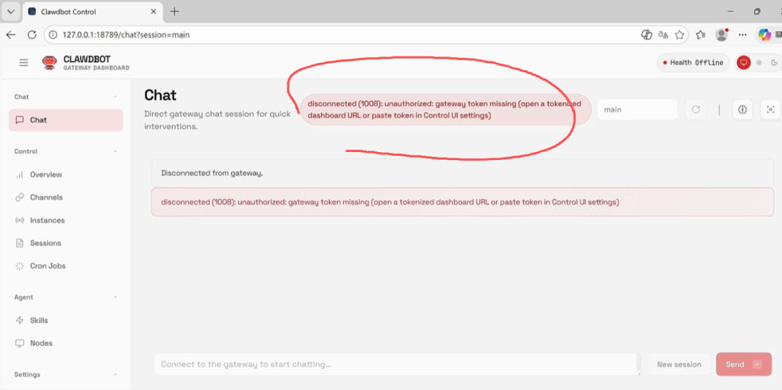Click the browser extension icon in address bar
Screen dimensions: 782x390
(647, 35)
